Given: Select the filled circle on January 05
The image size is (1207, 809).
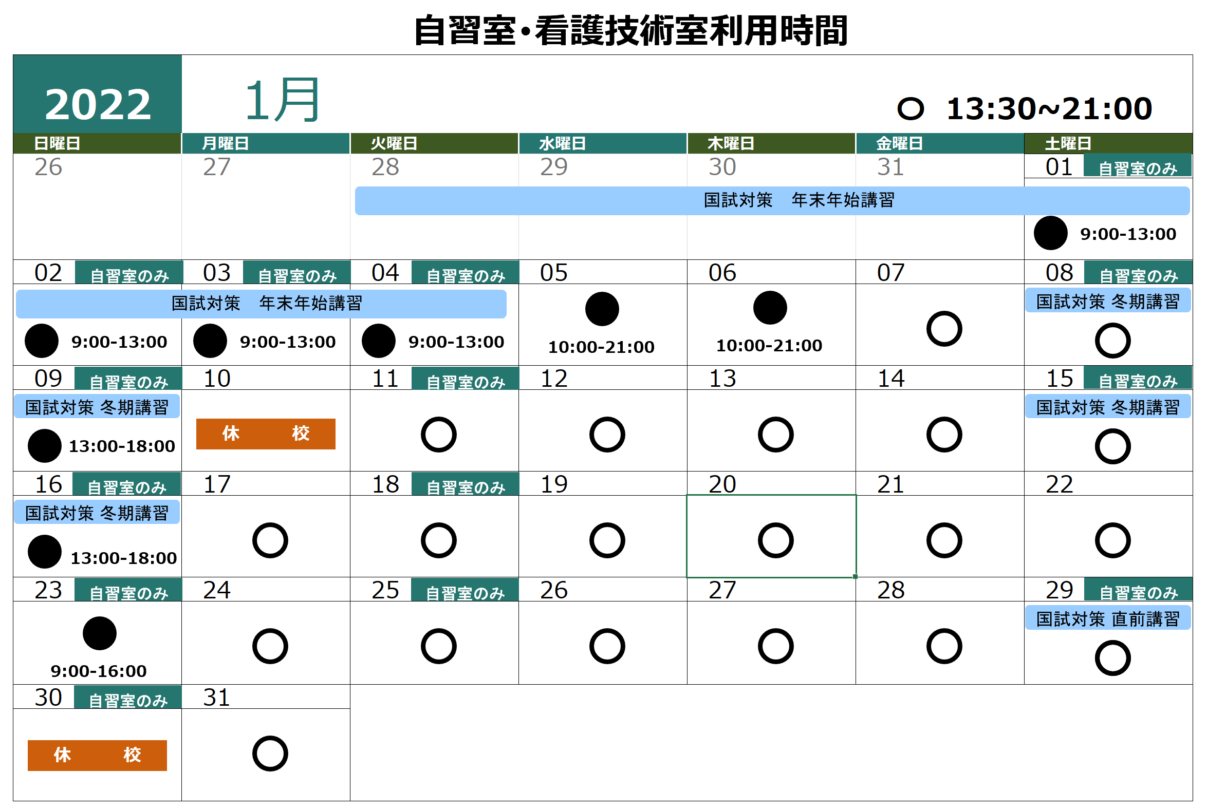Looking at the screenshot, I should tap(602, 309).
